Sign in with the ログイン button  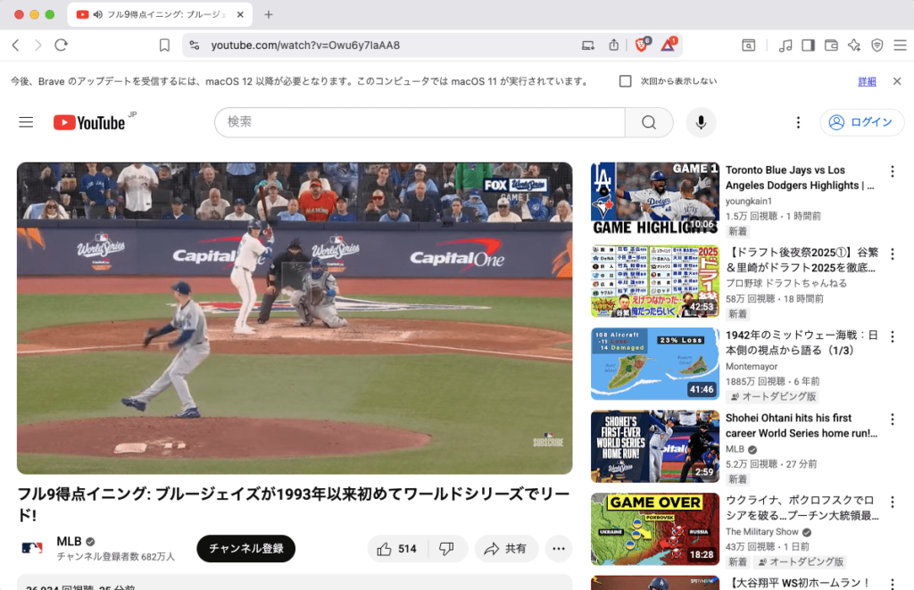(861, 122)
